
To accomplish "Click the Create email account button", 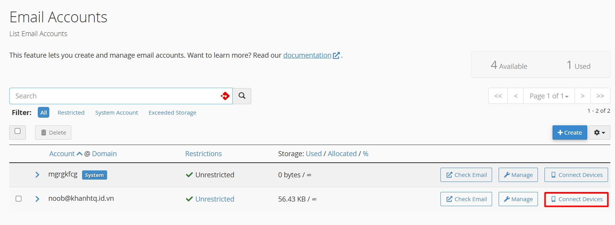I will point(570,132).
